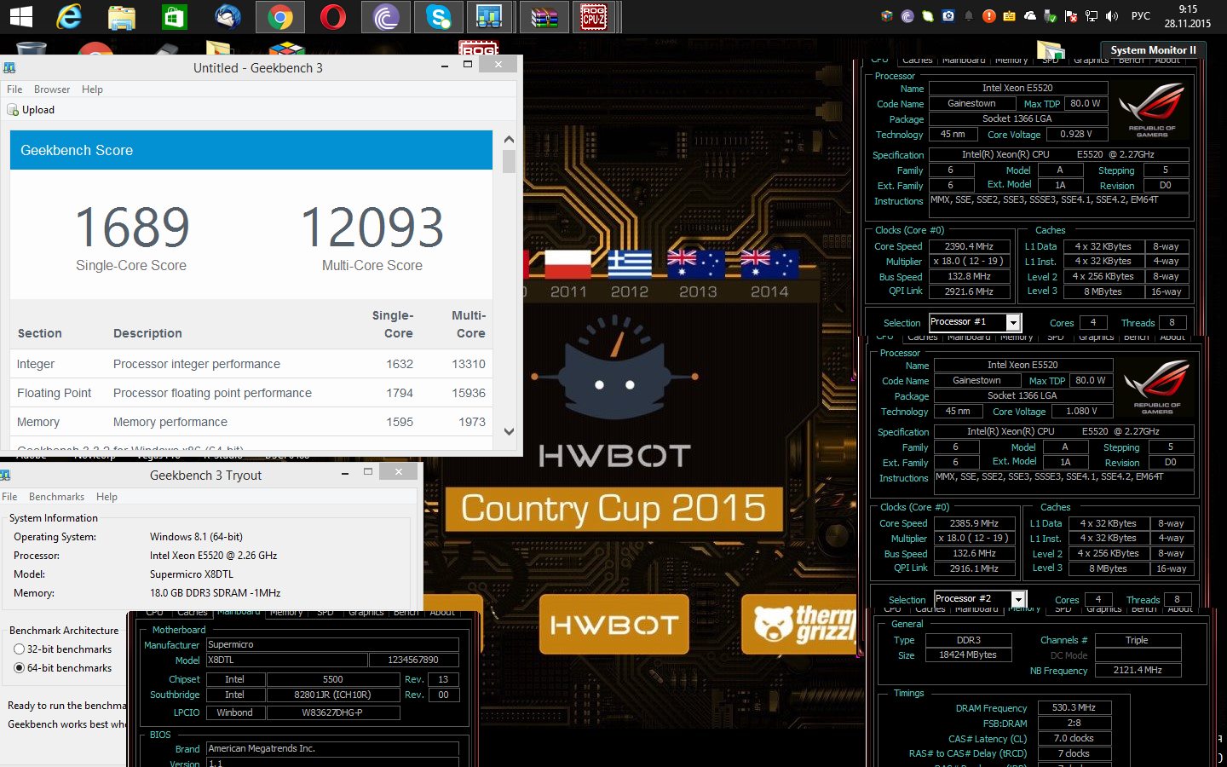Screen dimensions: 1227x767
Task: Open File menu in Geekbench 3 Tryout
Action: (9, 497)
